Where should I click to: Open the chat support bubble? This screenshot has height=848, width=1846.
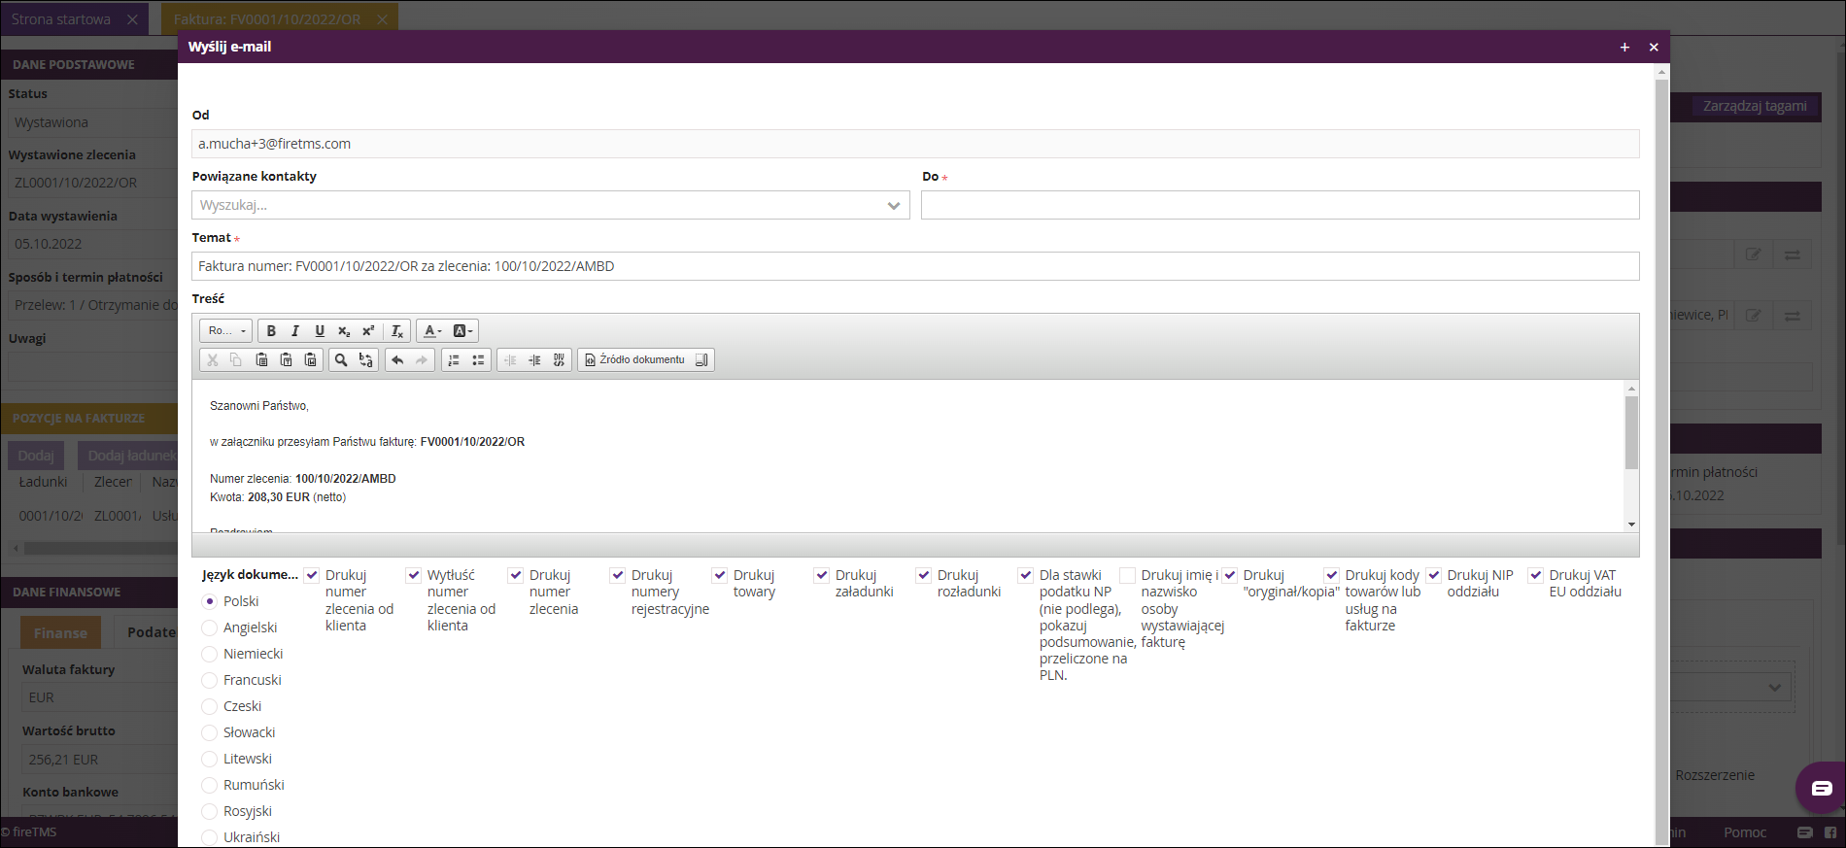coord(1822,787)
